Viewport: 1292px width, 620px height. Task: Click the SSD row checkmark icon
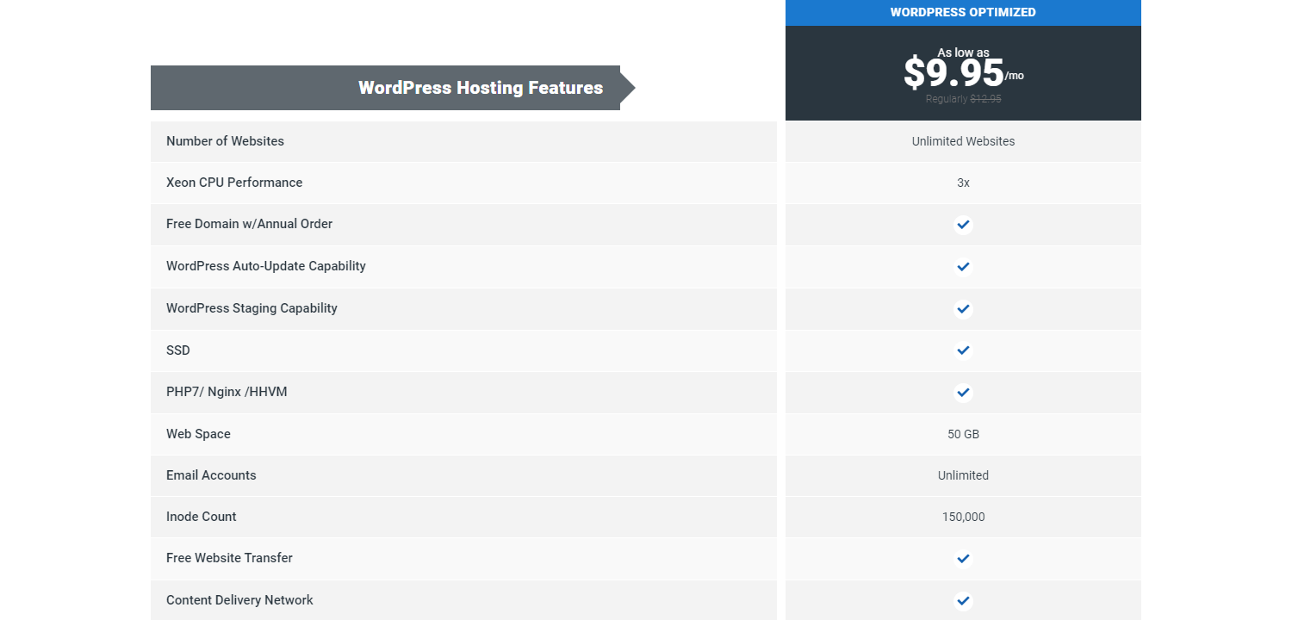[x=963, y=350]
